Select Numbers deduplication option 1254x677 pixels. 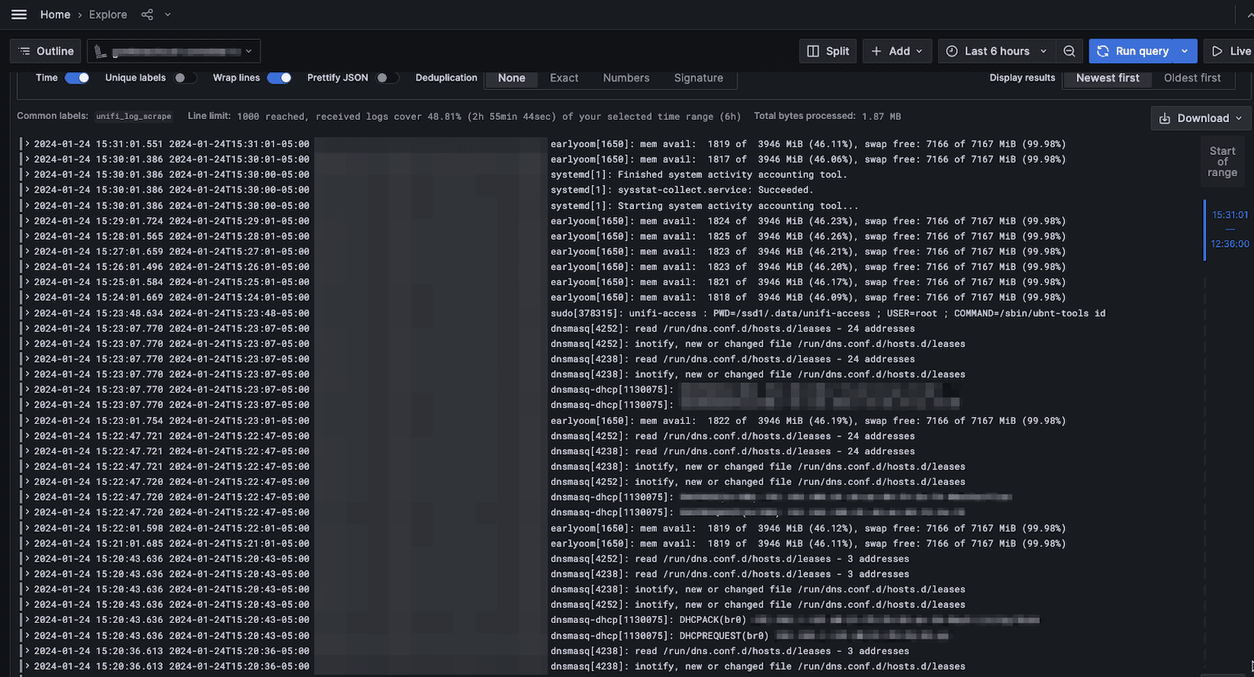pyautogui.click(x=626, y=78)
